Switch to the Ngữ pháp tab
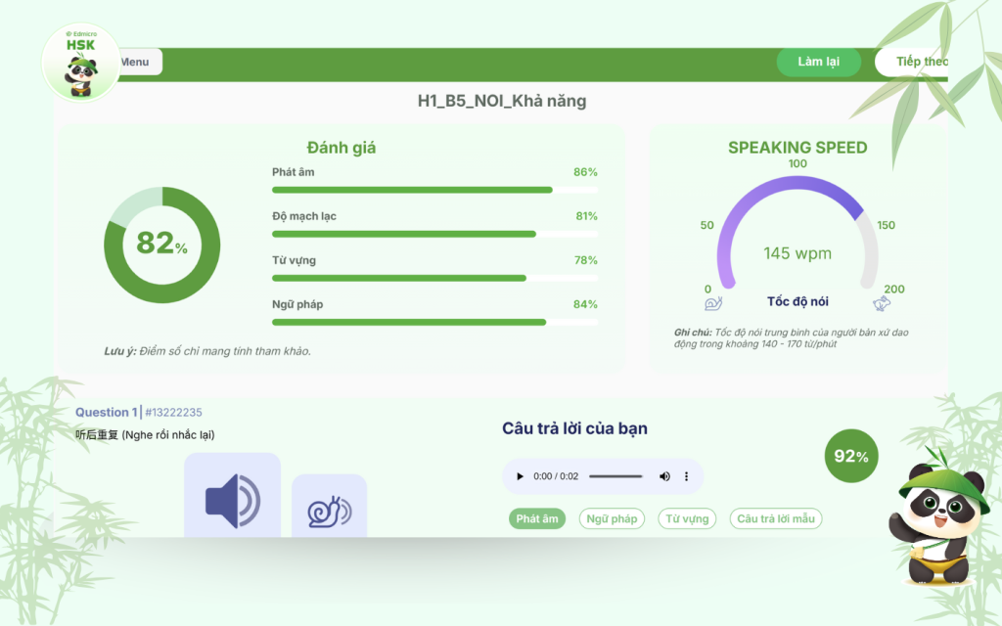1002x626 pixels. [x=612, y=518]
